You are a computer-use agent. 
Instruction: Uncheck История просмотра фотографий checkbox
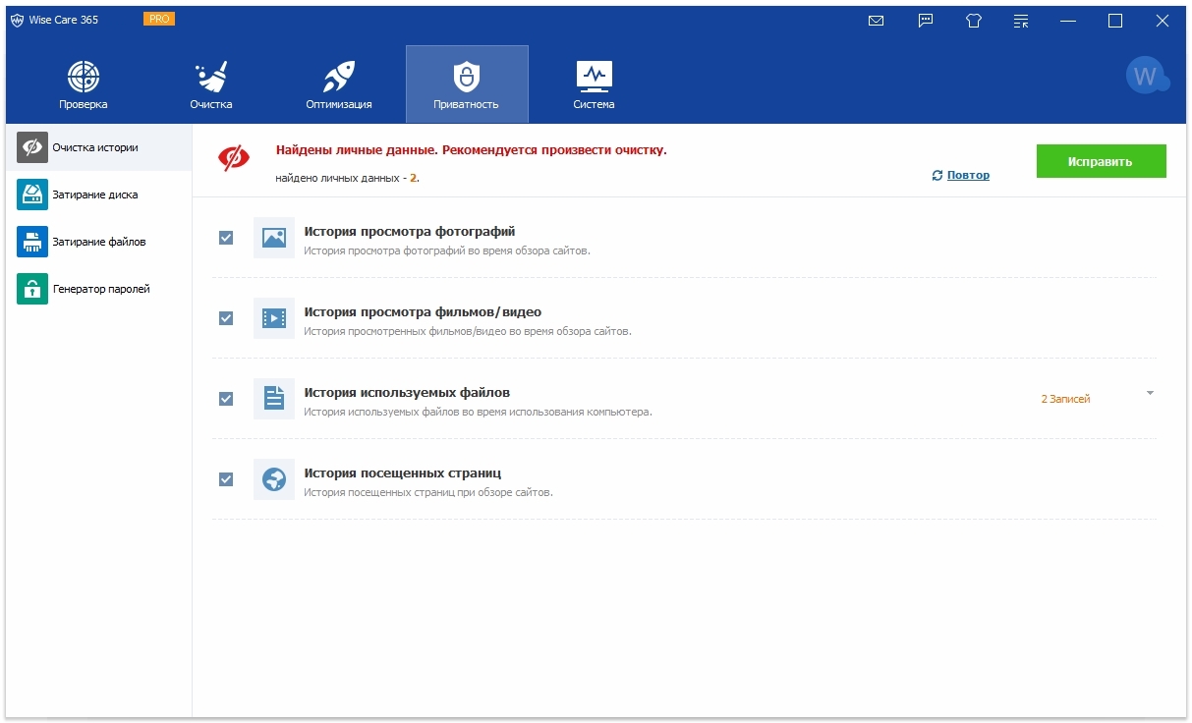click(226, 238)
